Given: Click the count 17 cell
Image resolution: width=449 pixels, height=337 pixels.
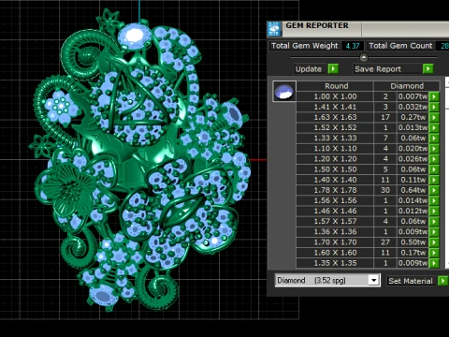Looking at the screenshot, I should [x=385, y=117].
